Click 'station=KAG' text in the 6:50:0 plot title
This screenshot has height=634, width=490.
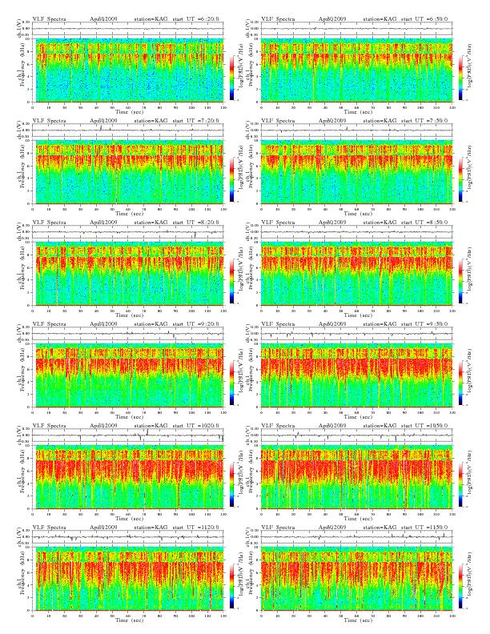[380, 19]
